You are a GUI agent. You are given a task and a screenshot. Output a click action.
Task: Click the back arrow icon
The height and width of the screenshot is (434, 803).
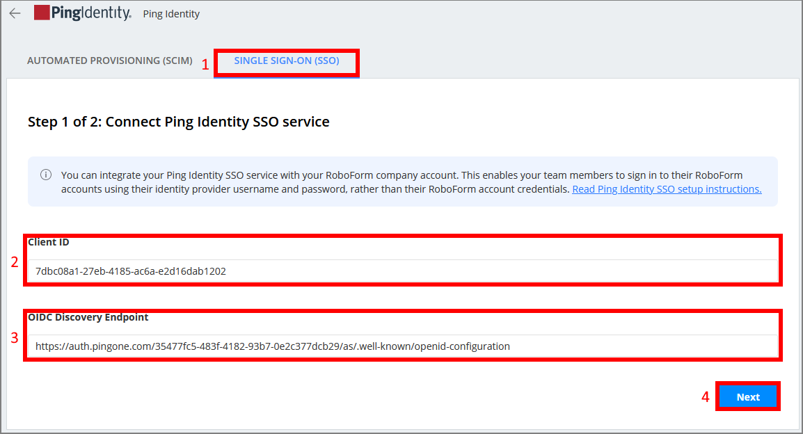click(15, 13)
